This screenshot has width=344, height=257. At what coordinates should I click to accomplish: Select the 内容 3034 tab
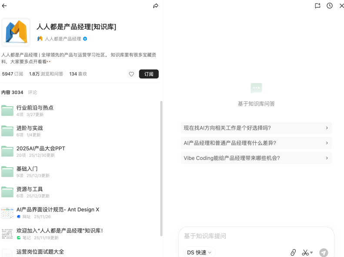tap(12, 92)
